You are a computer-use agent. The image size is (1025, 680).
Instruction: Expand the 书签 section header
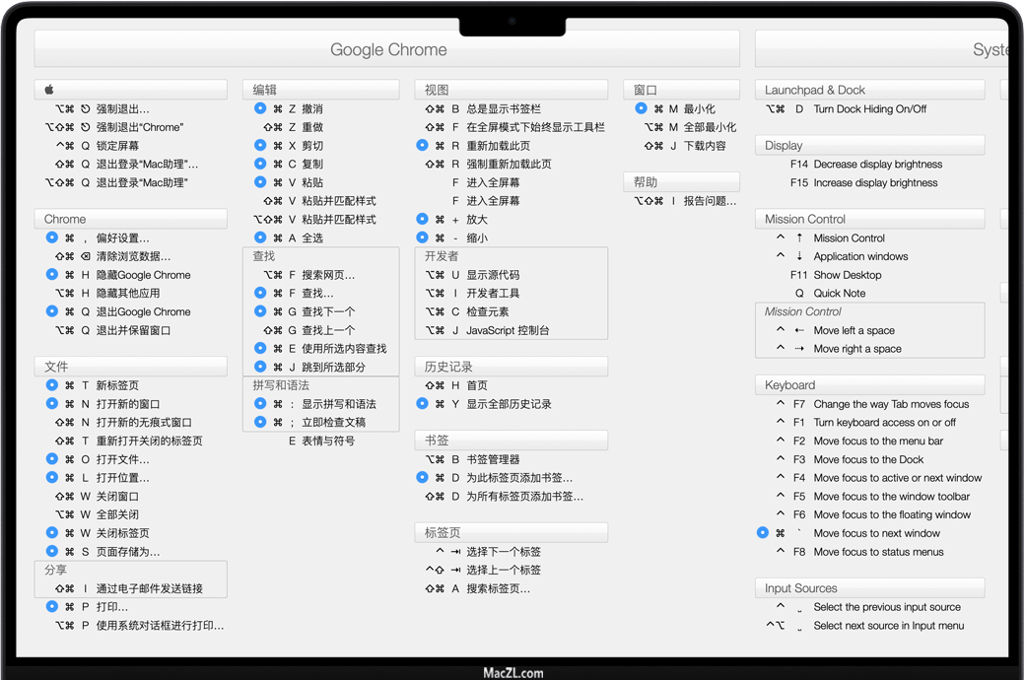point(511,441)
